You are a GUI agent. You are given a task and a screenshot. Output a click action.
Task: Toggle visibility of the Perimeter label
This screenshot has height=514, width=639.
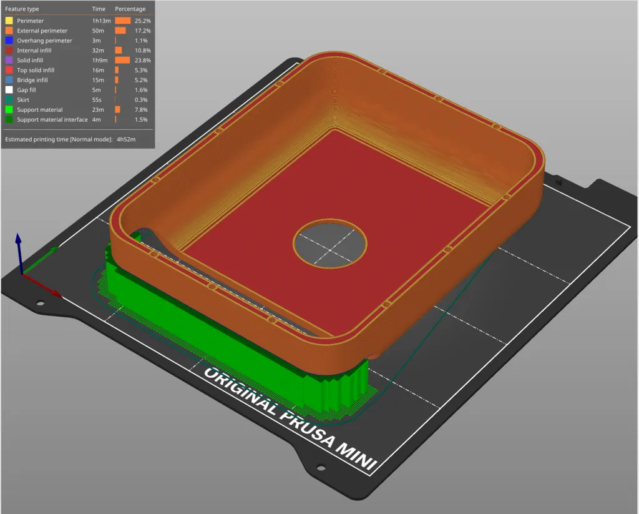coord(30,21)
